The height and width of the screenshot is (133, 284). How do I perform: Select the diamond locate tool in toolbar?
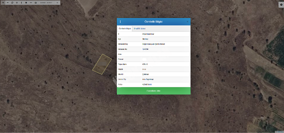pyautogui.click(x=17, y=3)
